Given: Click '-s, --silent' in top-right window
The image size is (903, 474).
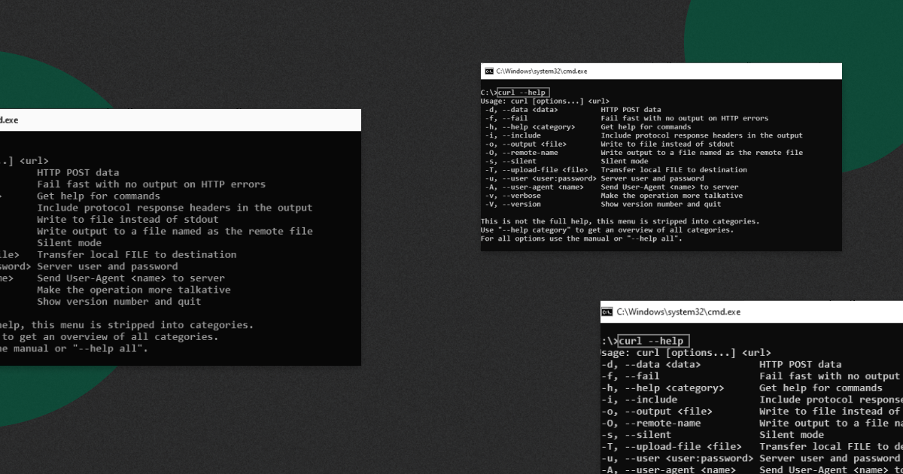Looking at the screenshot, I should click(511, 161).
